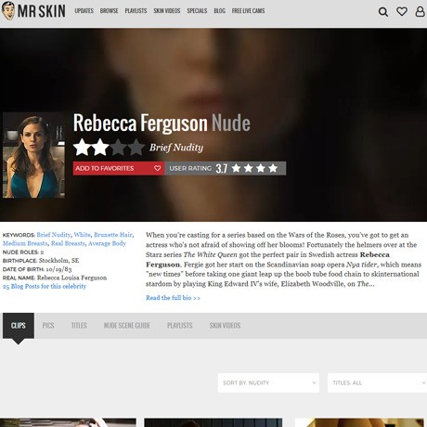Screen dimensions: 427x427
Task: Open the Browse menu
Action: [109, 11]
